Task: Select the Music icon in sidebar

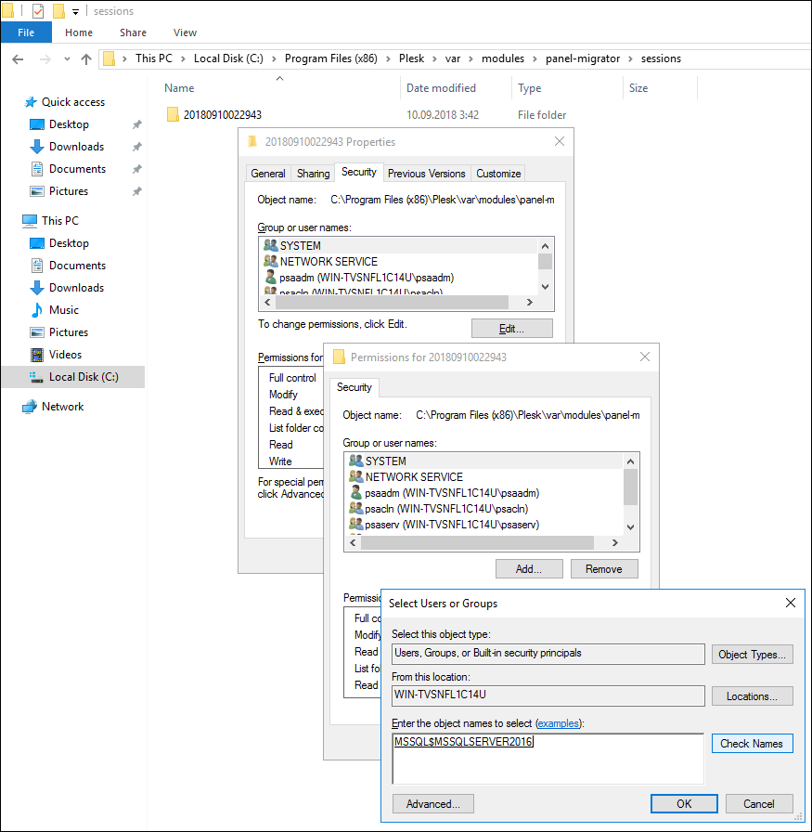Action: [37, 310]
